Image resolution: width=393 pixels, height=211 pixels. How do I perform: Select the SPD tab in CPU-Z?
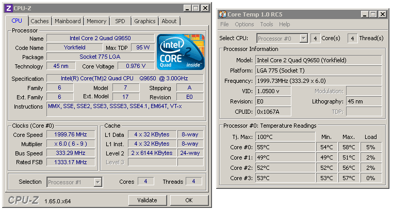click(x=120, y=21)
